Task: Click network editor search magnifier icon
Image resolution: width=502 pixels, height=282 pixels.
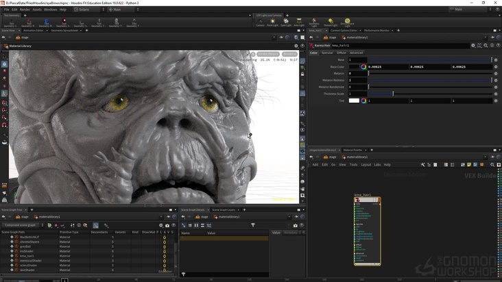Action: pos(492,165)
